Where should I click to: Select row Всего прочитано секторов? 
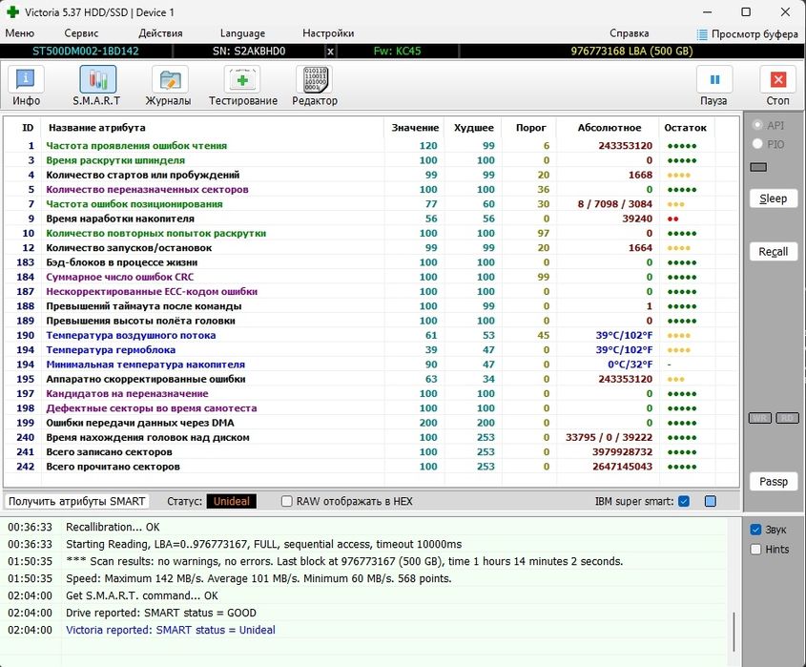371,467
